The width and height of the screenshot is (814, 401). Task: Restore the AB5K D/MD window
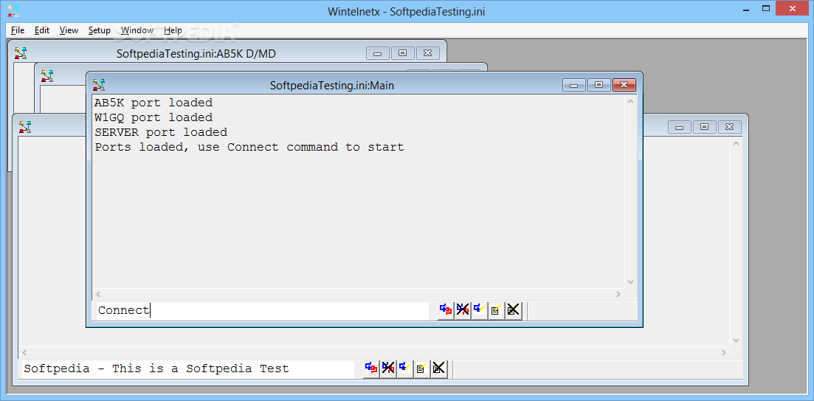coord(402,53)
